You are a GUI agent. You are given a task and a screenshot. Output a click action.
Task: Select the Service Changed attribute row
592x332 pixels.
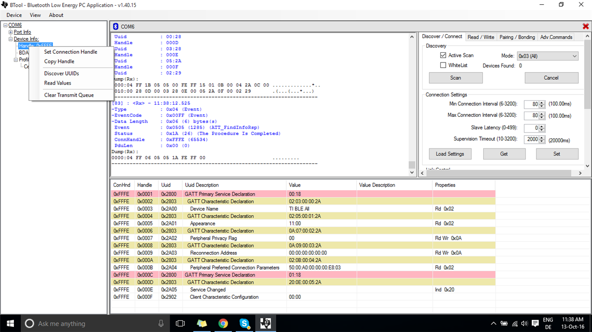click(x=303, y=290)
